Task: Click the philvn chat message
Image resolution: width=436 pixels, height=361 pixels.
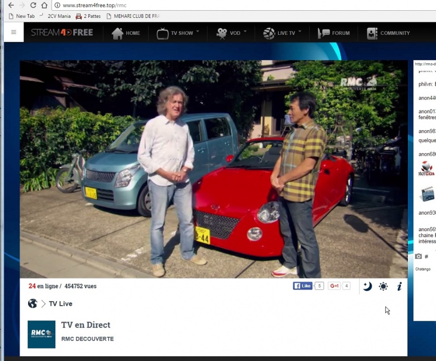Action: click(427, 84)
